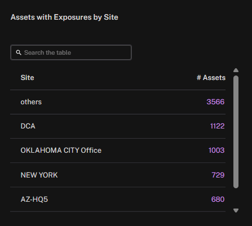Focus the Search the table field
This screenshot has height=226, width=252.
coord(71,52)
